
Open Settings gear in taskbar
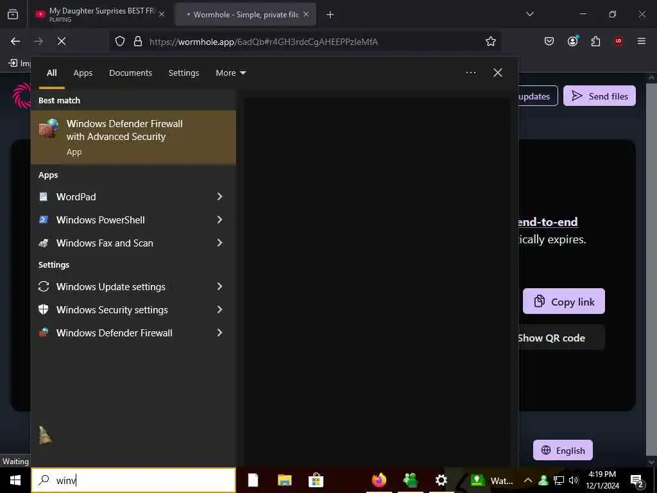pos(441,480)
